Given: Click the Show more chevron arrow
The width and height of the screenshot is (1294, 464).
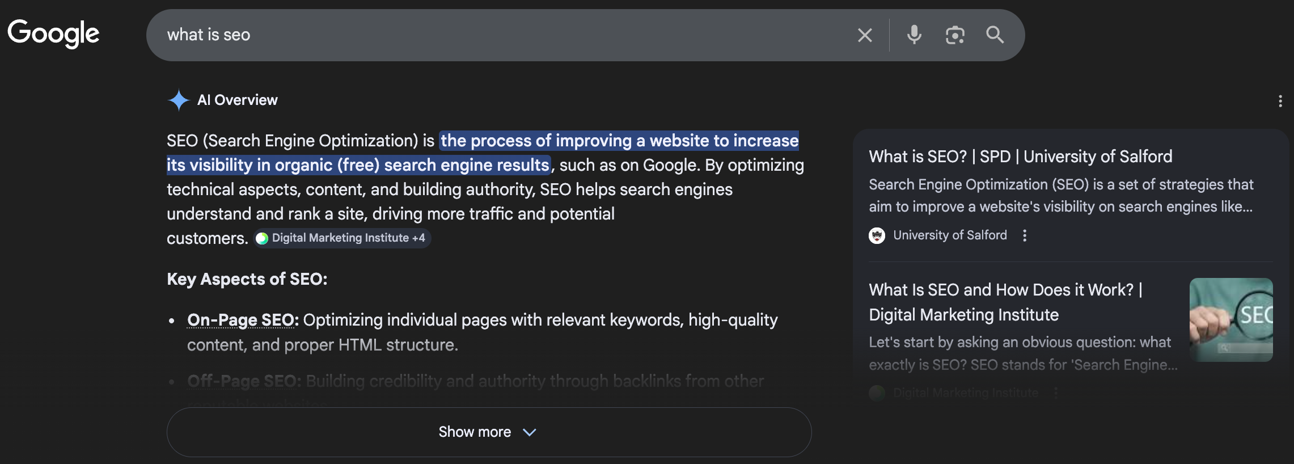Looking at the screenshot, I should (x=530, y=432).
